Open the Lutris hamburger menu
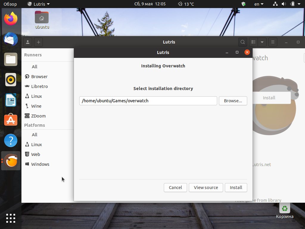The width and height of the screenshot is (305, 229). pos(273,42)
